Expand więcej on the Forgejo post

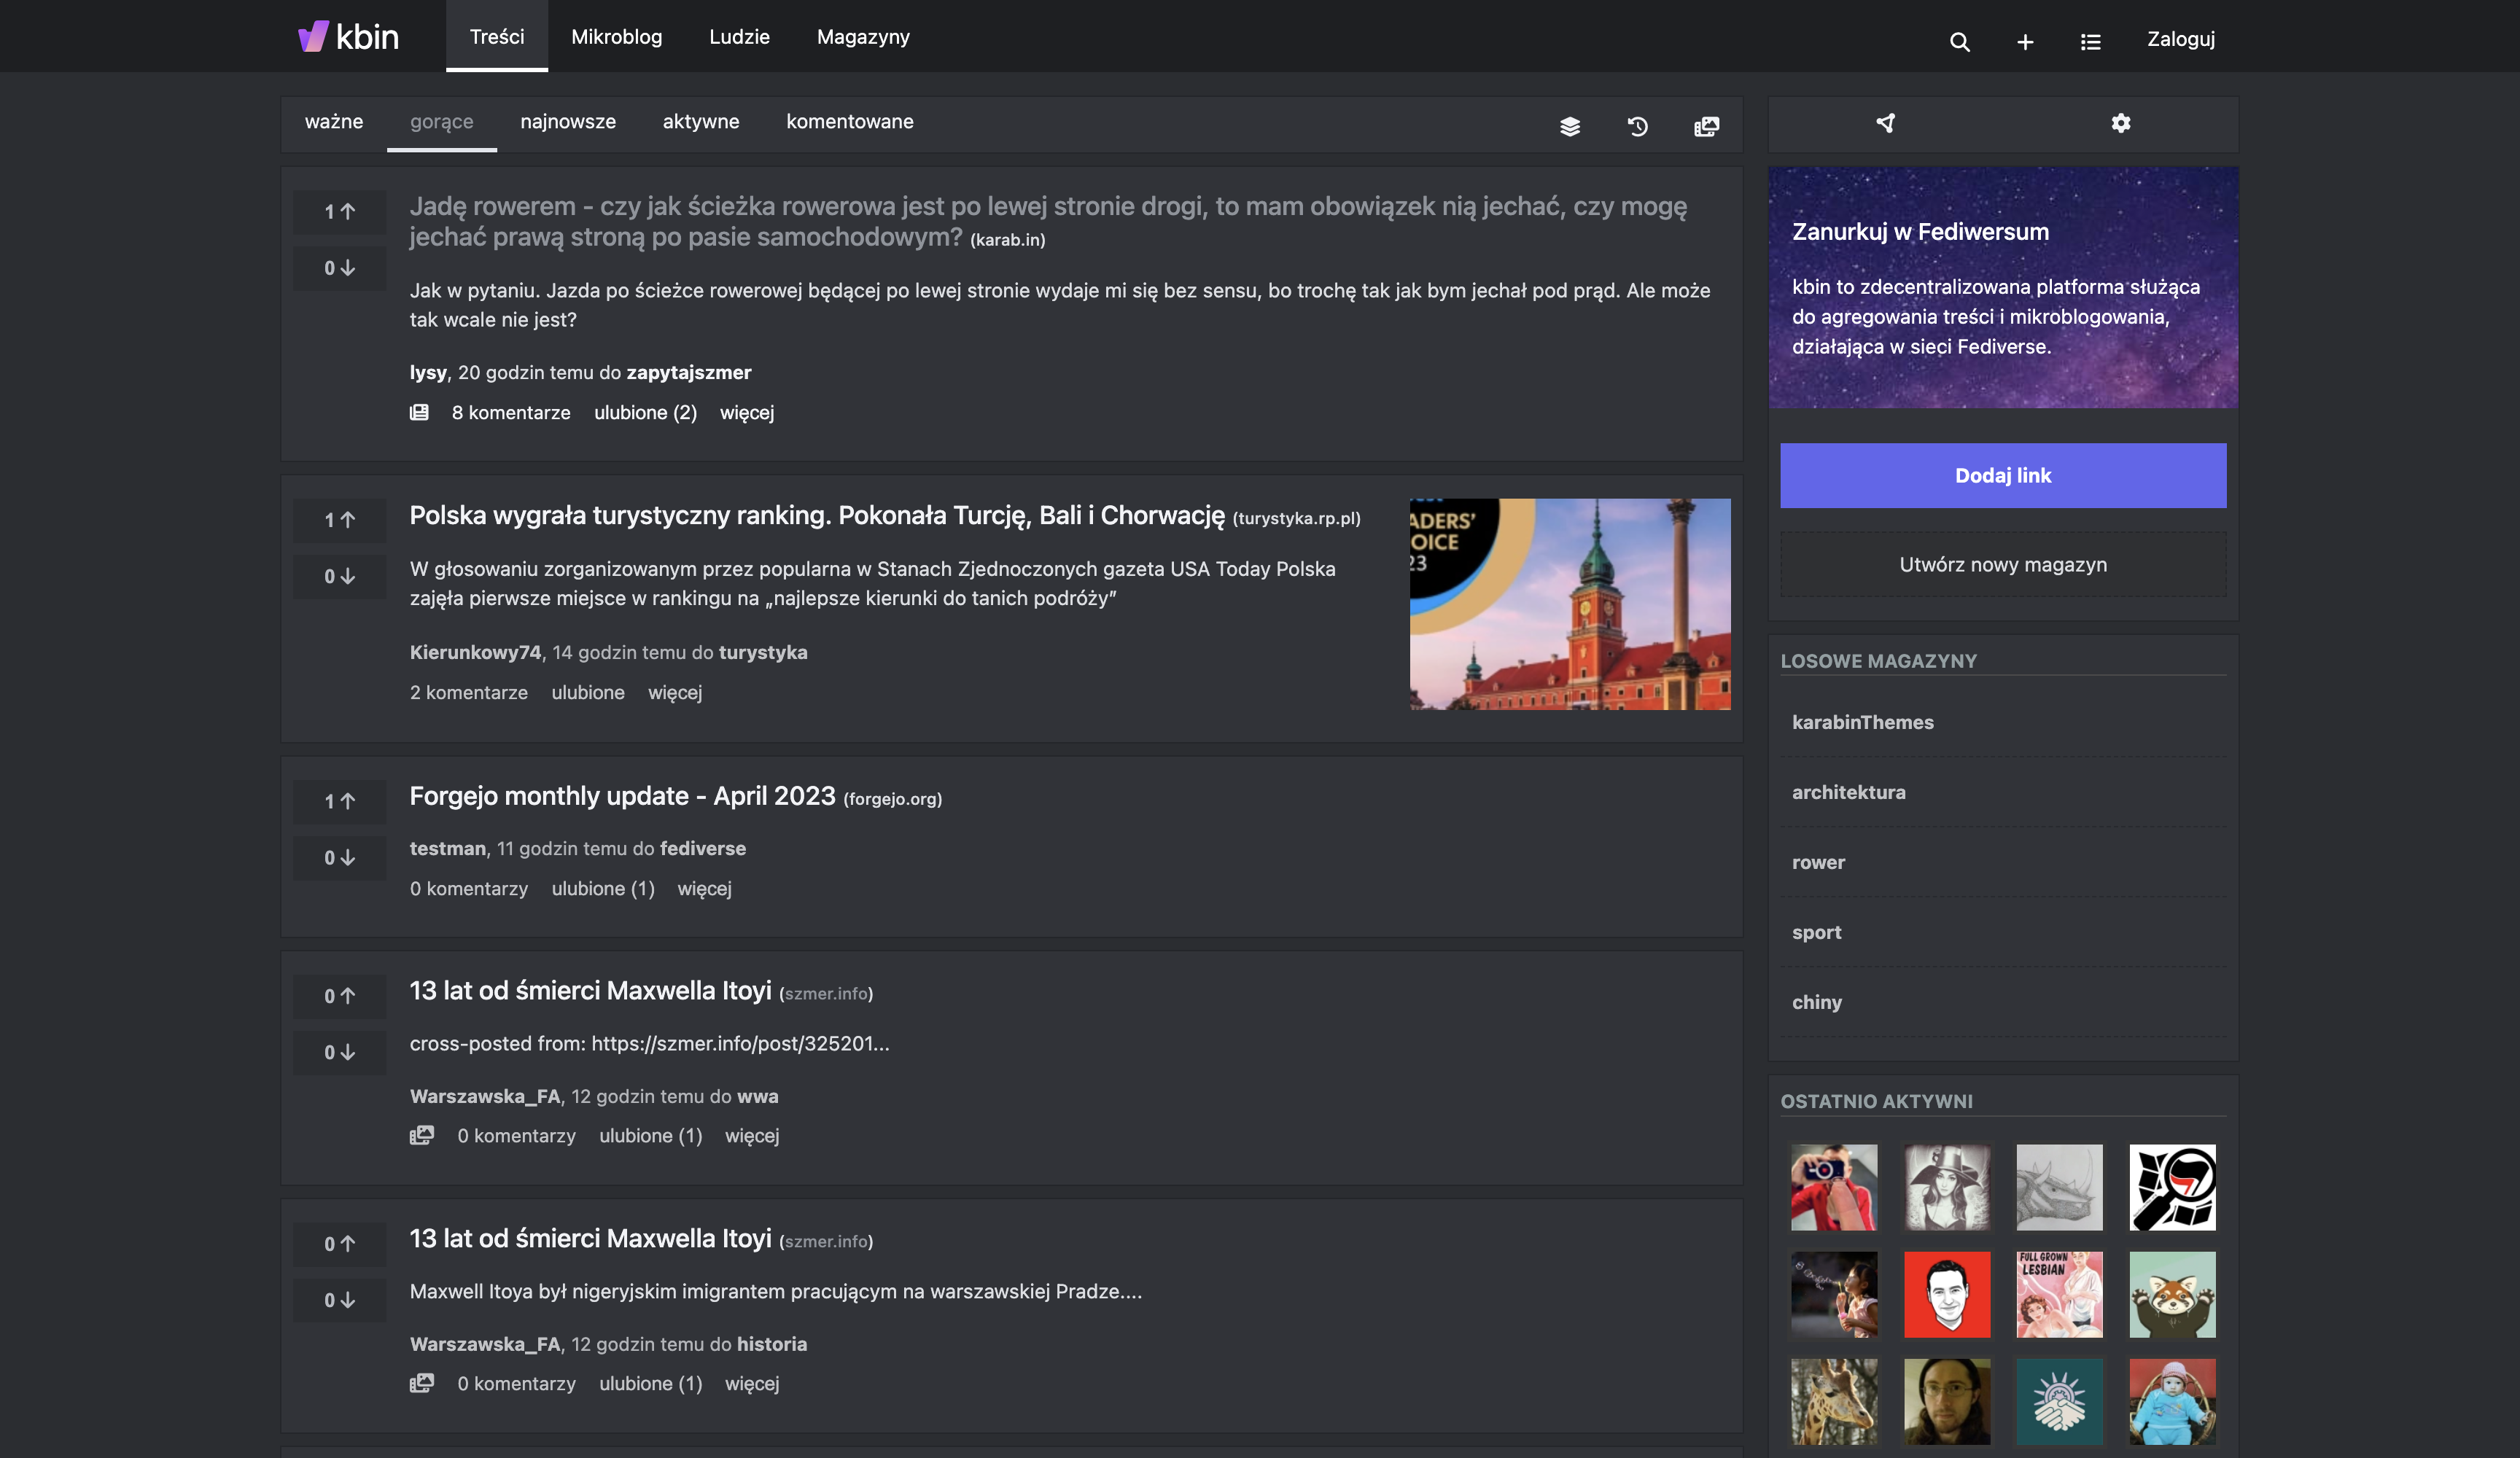(x=704, y=888)
